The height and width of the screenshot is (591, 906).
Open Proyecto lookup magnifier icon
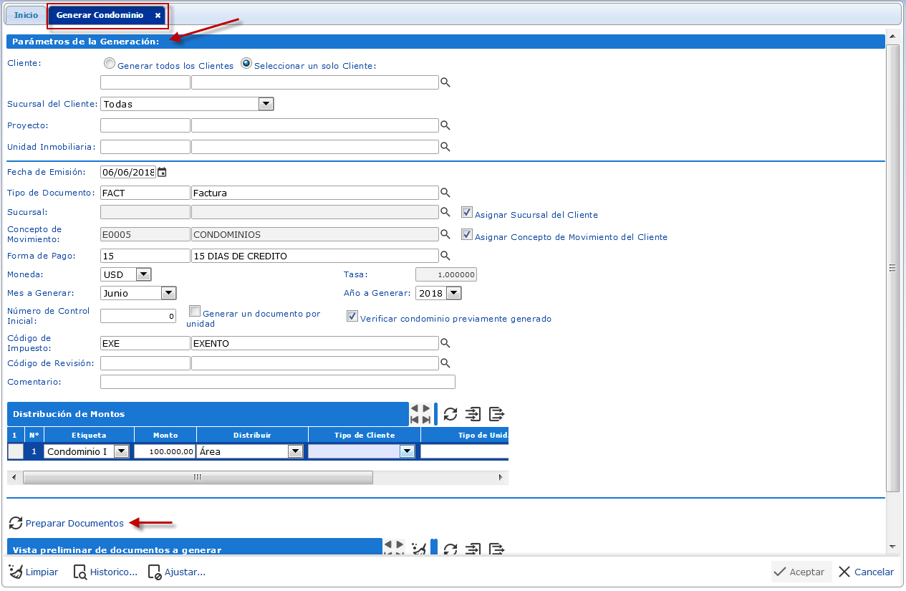pyautogui.click(x=445, y=126)
